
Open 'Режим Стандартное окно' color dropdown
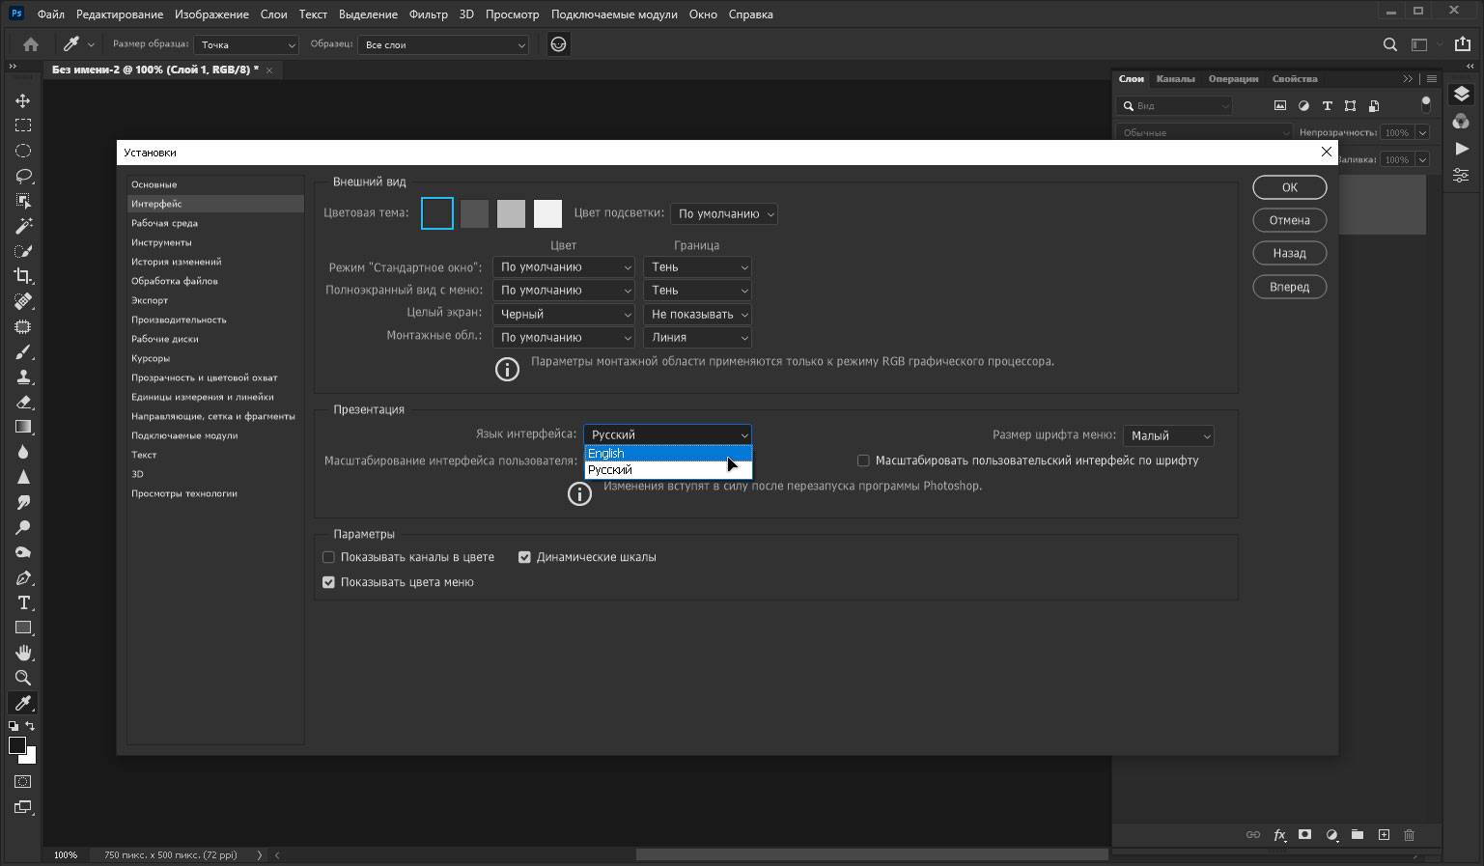point(564,266)
